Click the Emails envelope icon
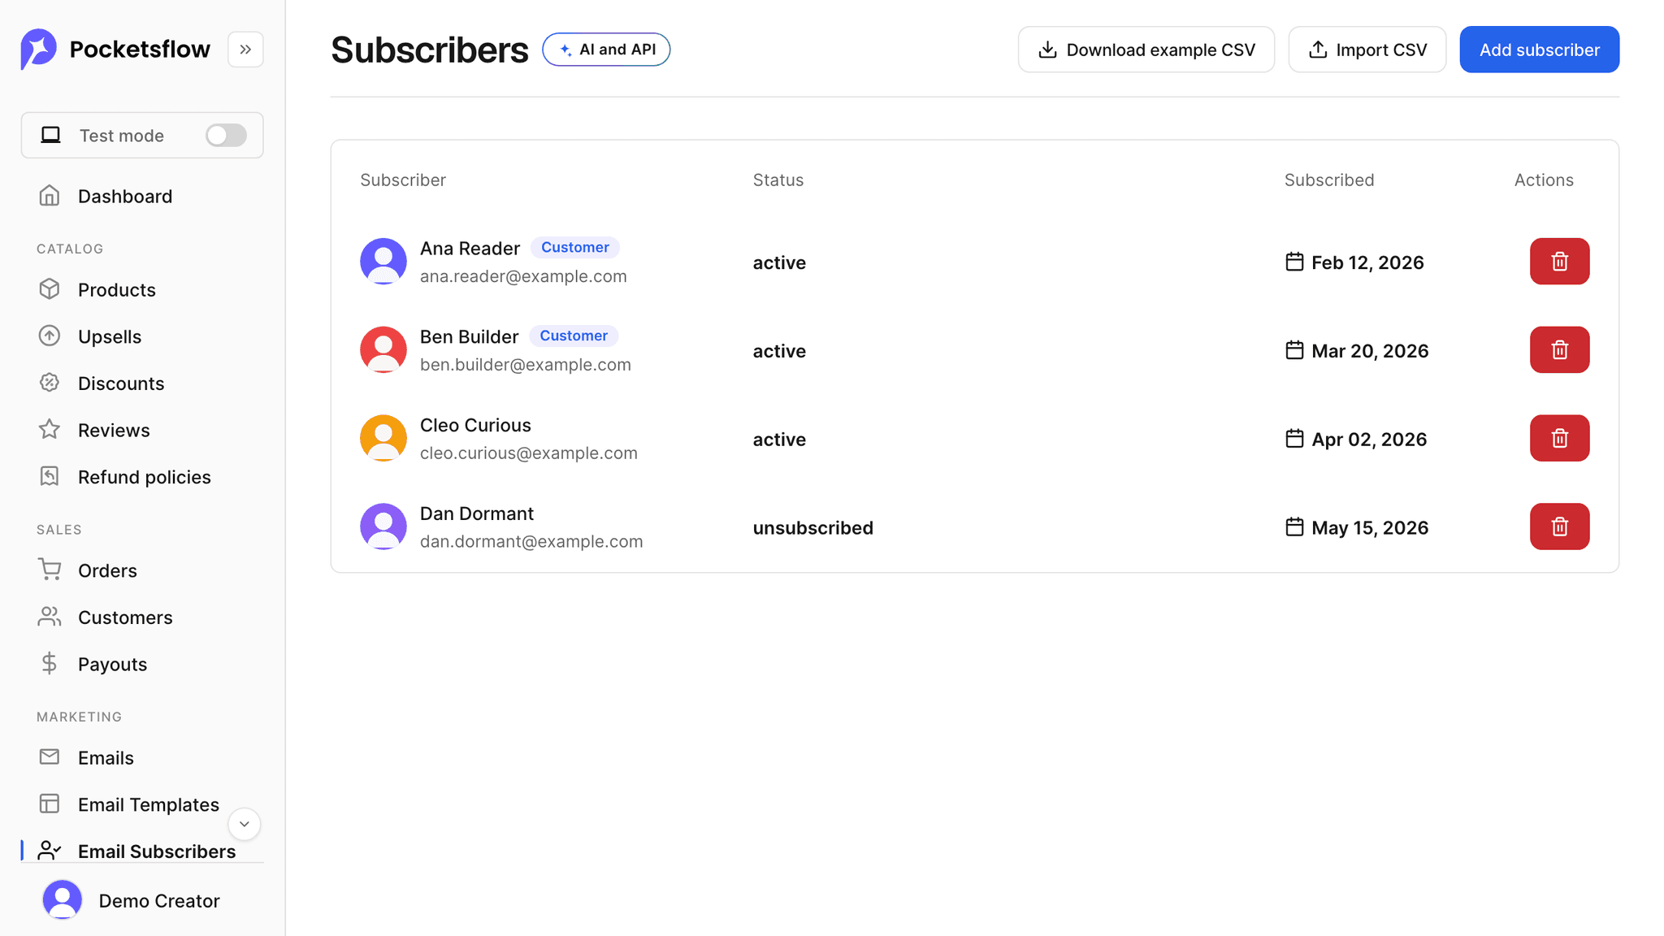 pos(50,757)
